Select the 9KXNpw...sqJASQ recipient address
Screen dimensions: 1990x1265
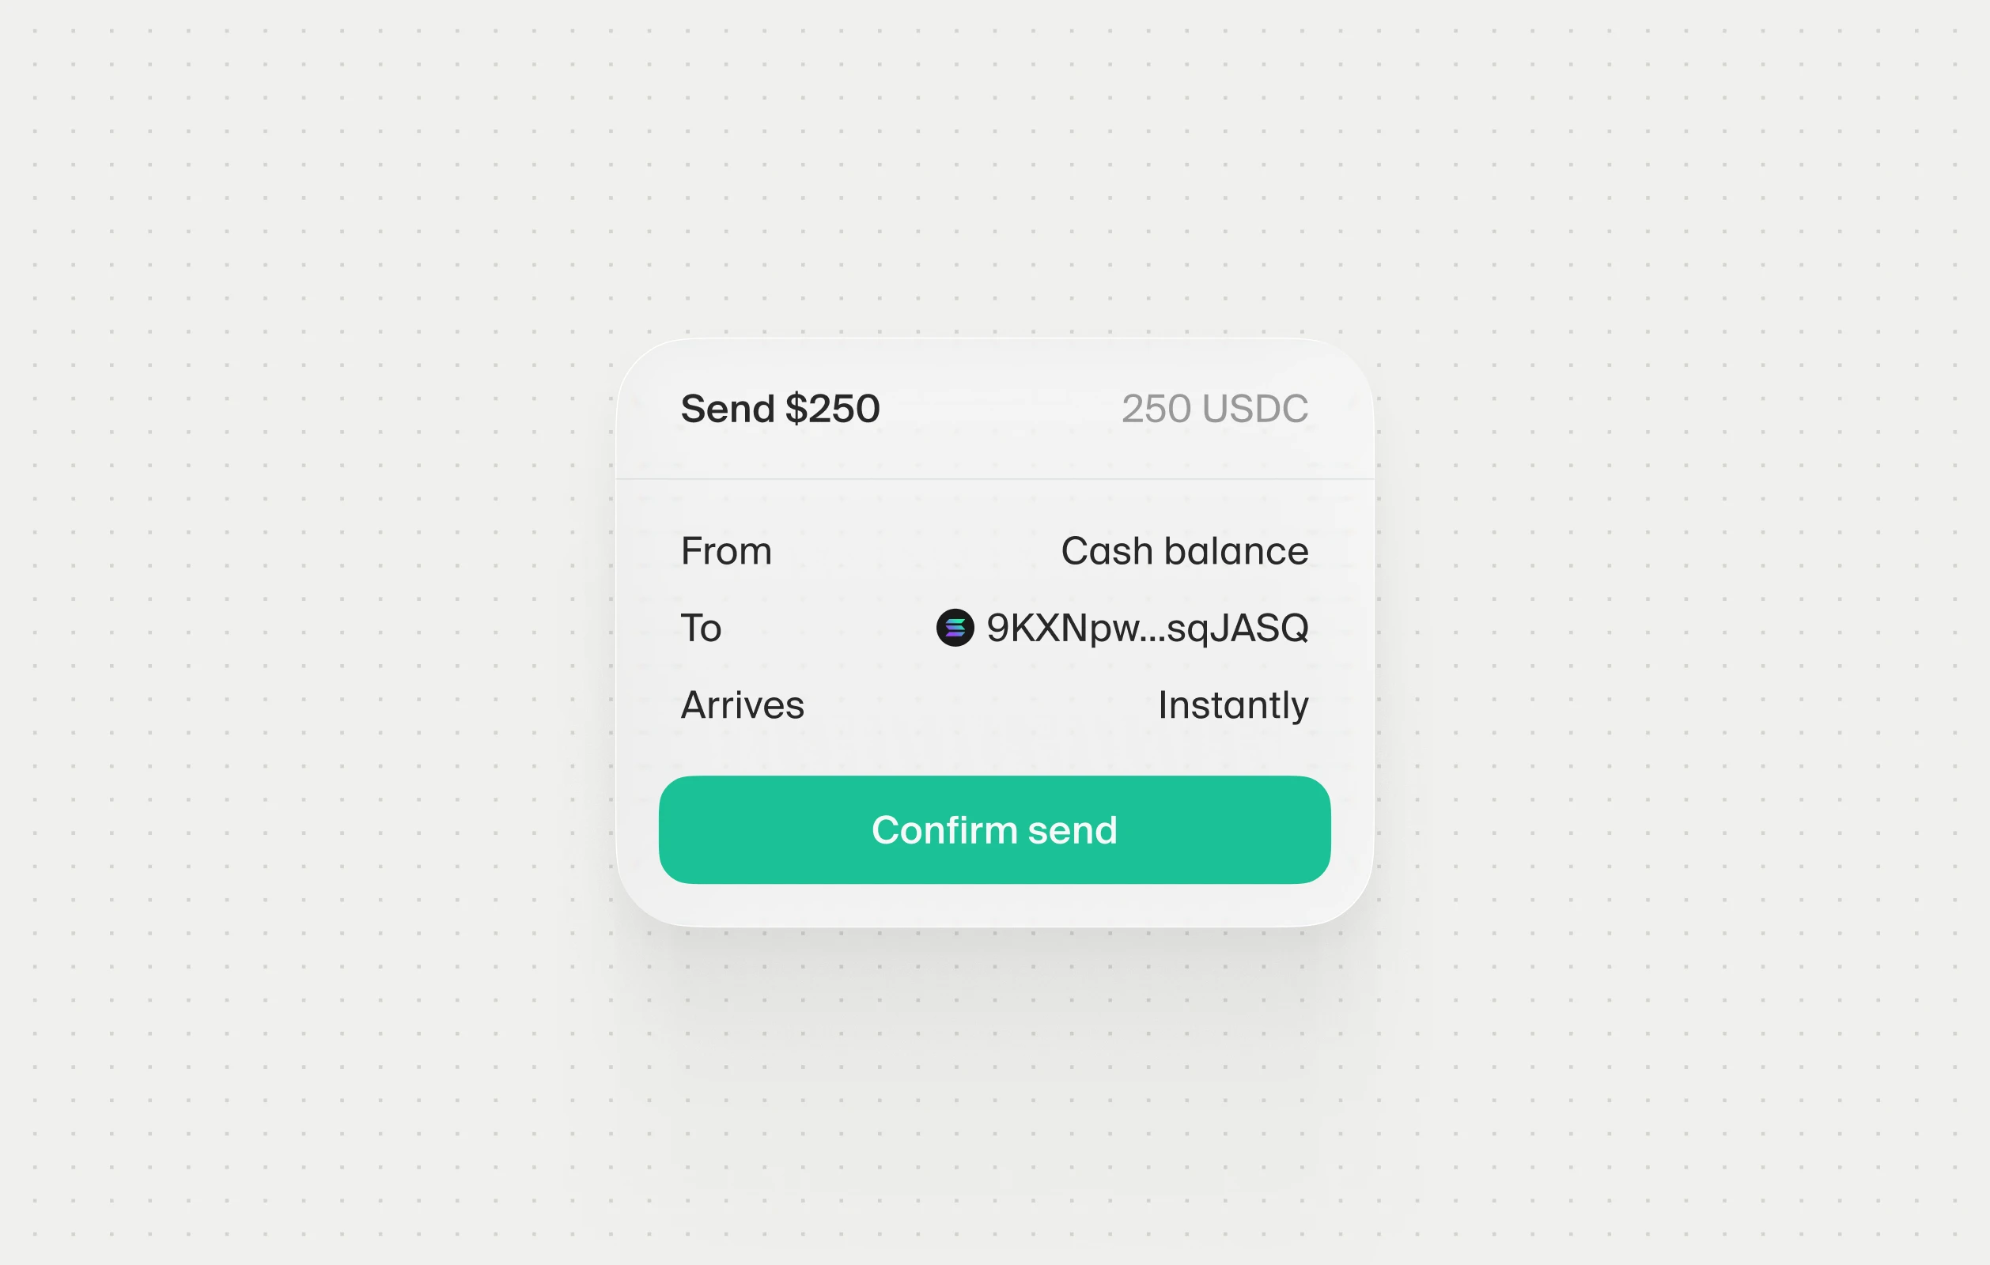[1147, 628]
